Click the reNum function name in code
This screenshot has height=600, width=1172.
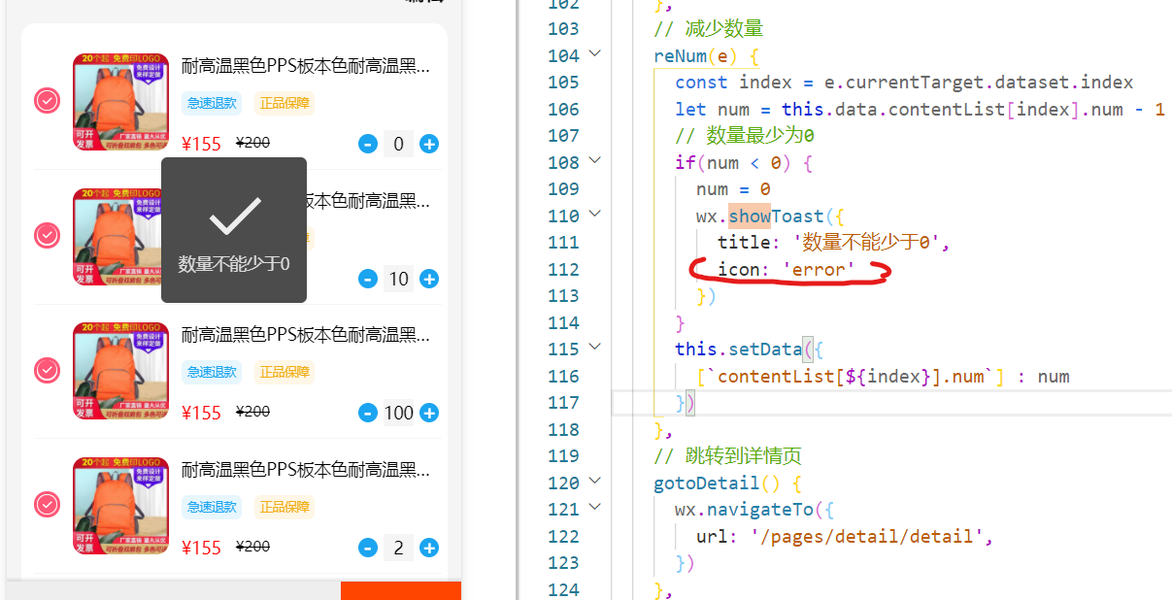pyautogui.click(x=681, y=55)
